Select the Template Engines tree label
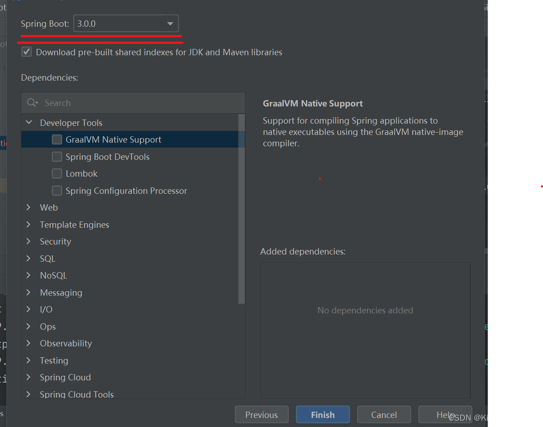The height and width of the screenshot is (427, 543). click(x=74, y=225)
